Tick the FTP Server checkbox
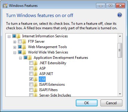This screenshot has width=128, height=112. [x=20, y=42]
